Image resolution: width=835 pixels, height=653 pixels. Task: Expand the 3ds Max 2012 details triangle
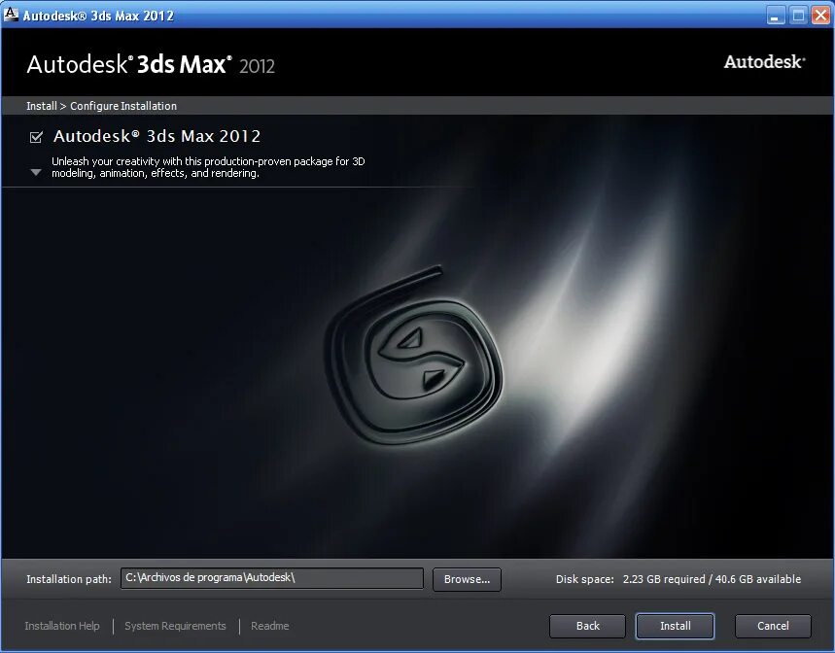pos(36,172)
